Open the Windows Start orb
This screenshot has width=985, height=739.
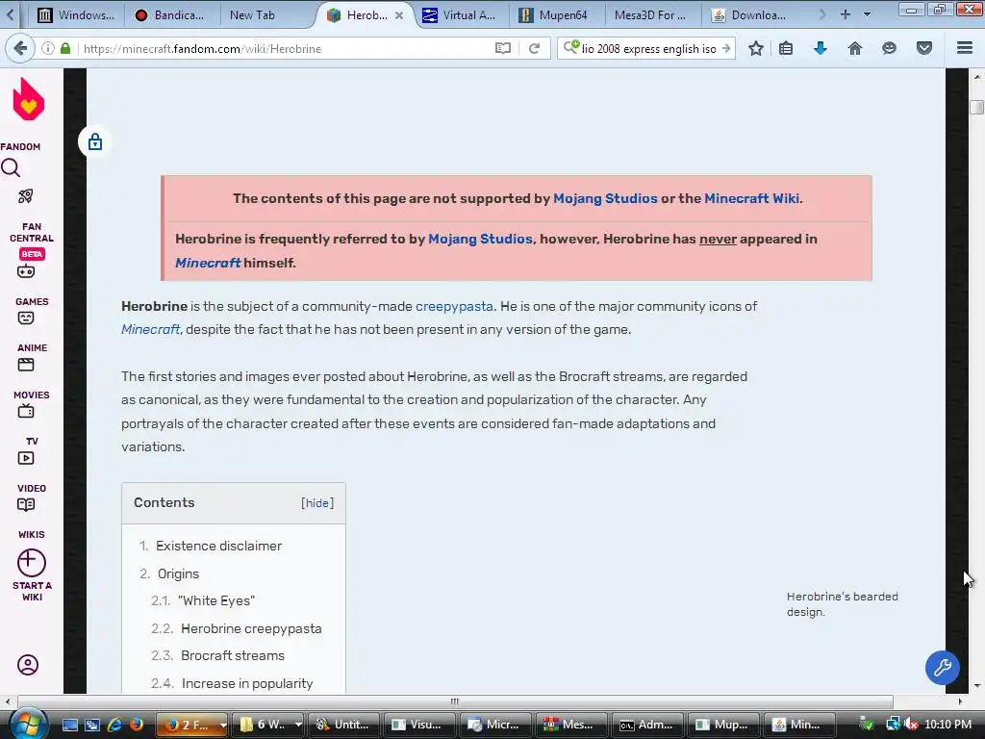(x=29, y=725)
